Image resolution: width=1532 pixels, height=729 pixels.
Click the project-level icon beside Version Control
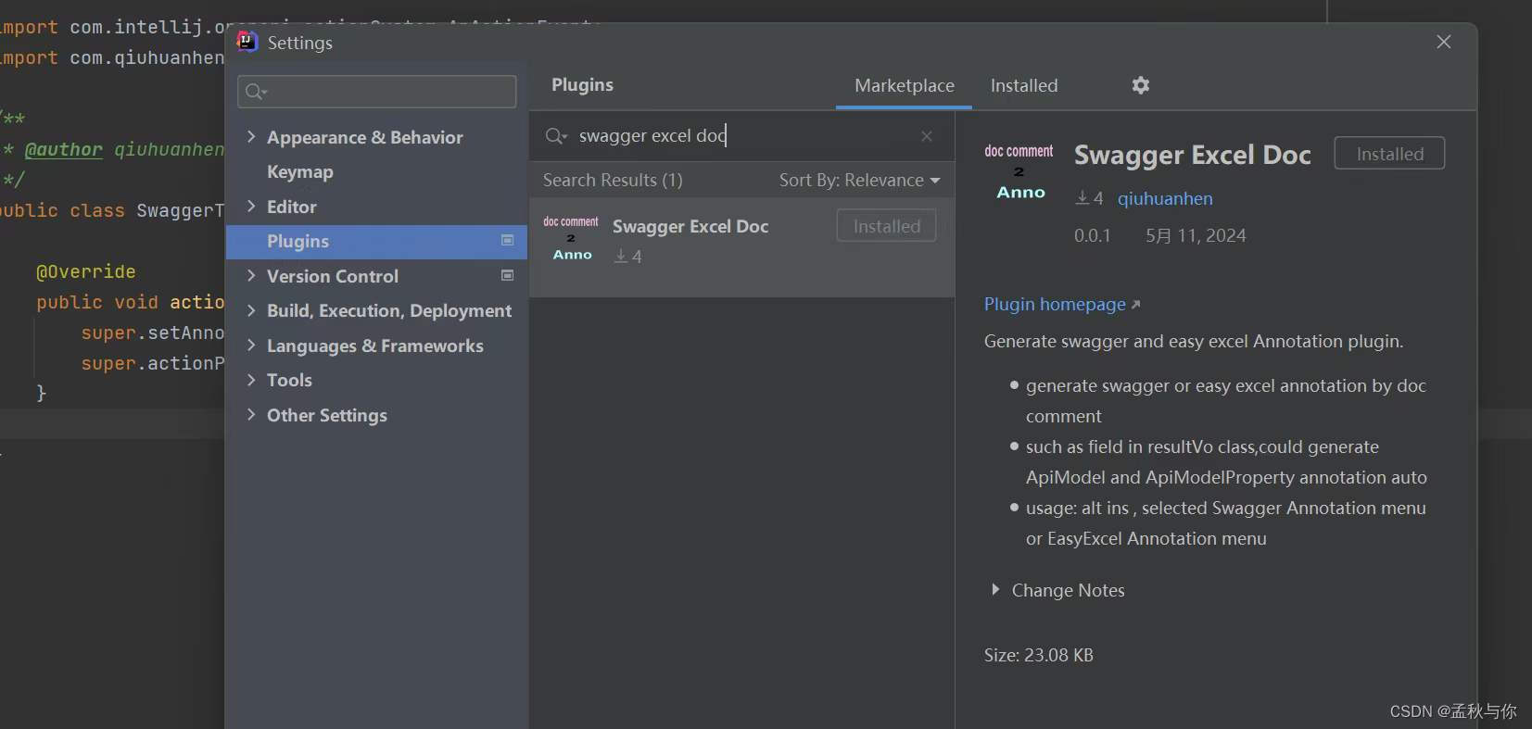pyautogui.click(x=508, y=275)
